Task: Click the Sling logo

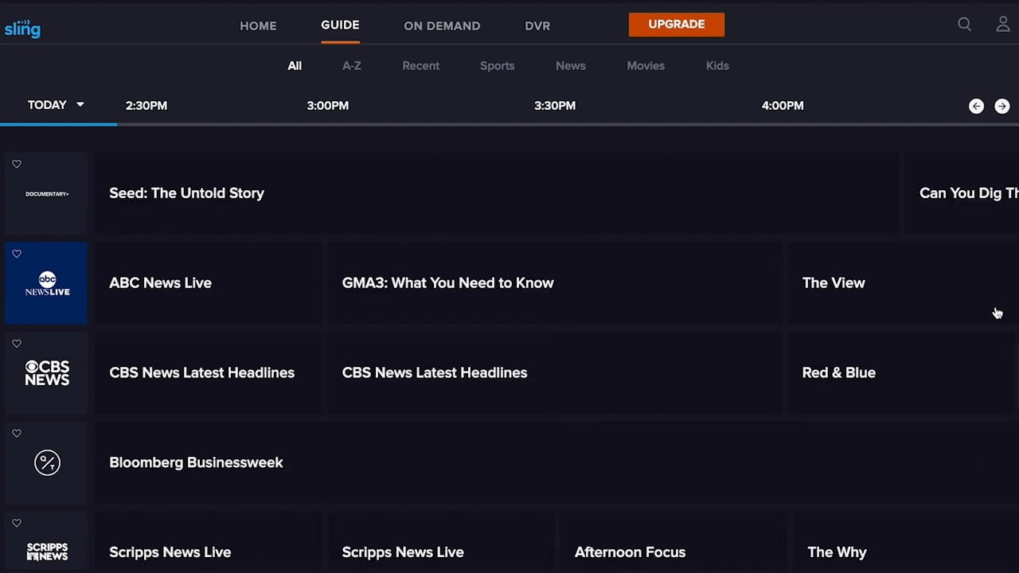Action: 22,29
